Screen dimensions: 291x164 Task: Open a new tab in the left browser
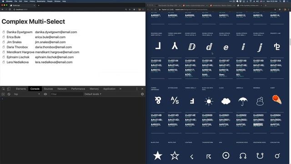point(39,5)
